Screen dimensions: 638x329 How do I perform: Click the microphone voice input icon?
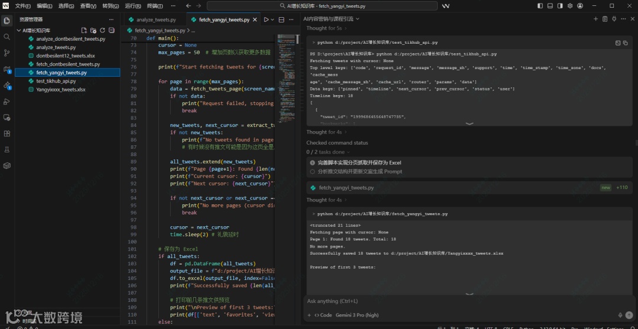pos(620,315)
